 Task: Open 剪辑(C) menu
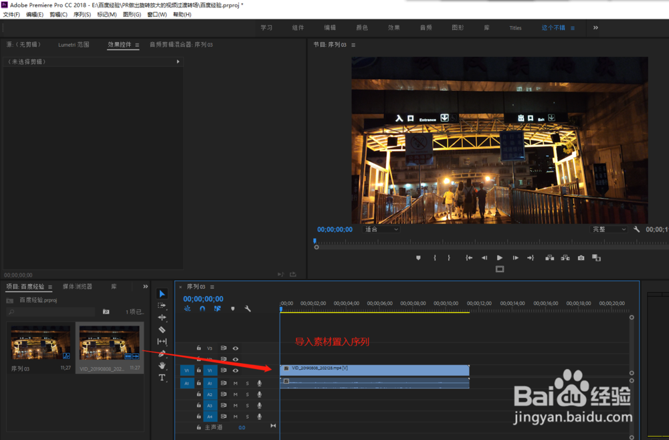pos(58,15)
